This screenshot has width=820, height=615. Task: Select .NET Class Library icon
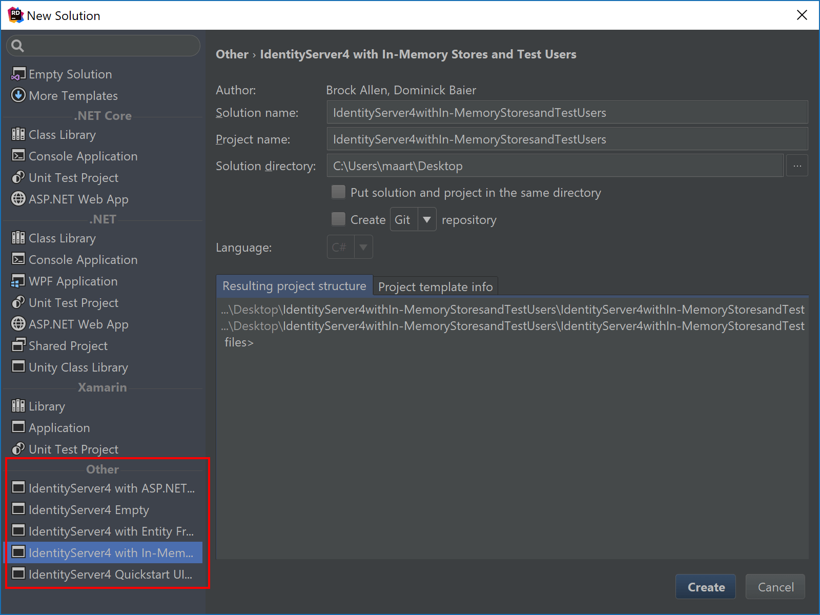tap(18, 238)
